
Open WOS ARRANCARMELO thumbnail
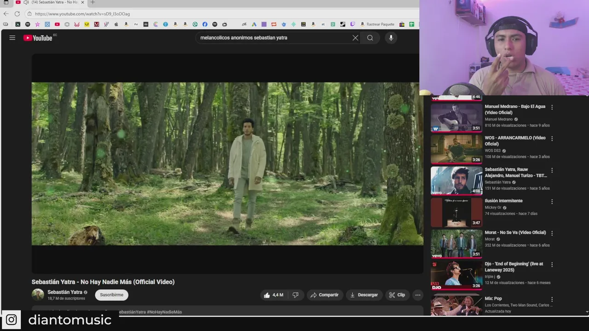456,149
